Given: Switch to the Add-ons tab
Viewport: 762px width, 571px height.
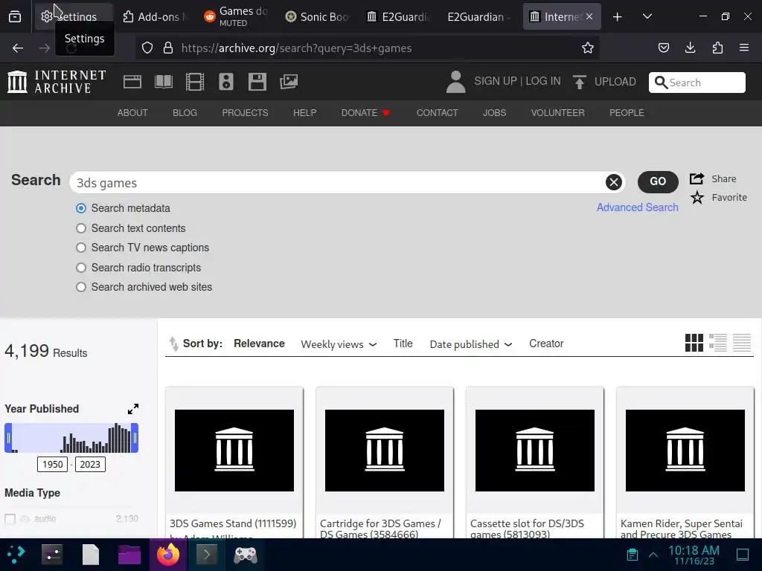Looking at the screenshot, I should (155, 16).
